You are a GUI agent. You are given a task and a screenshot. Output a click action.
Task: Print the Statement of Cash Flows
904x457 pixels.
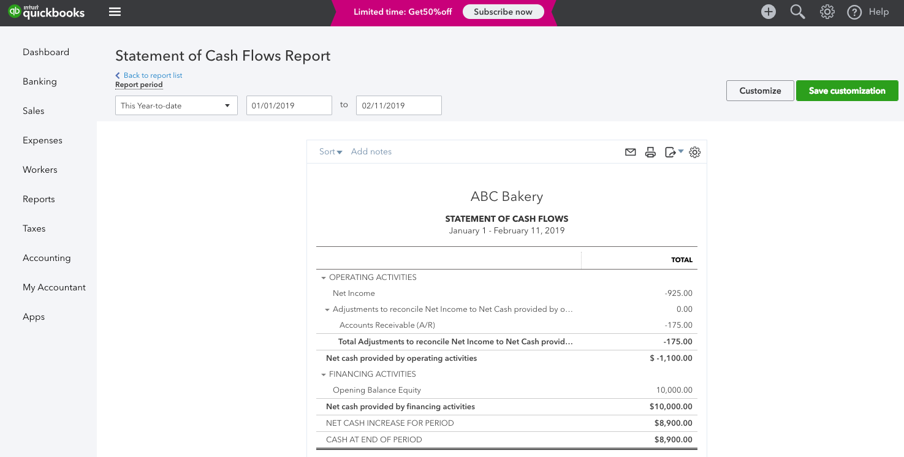coord(650,152)
